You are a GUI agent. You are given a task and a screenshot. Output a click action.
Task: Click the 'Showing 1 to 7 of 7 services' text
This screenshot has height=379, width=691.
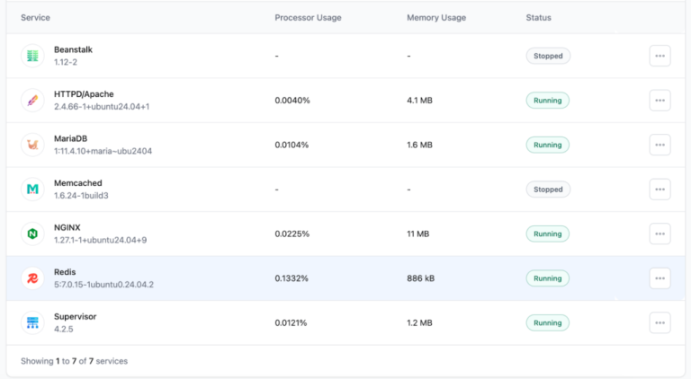point(74,361)
